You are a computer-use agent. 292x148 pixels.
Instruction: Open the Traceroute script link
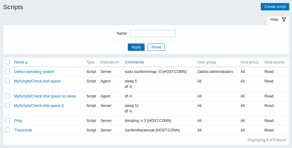point(23,130)
